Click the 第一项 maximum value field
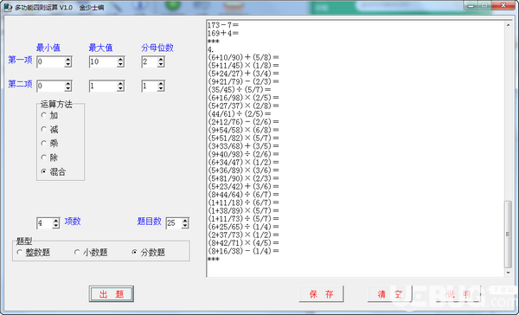The width and height of the screenshot is (519, 315). pos(103,61)
